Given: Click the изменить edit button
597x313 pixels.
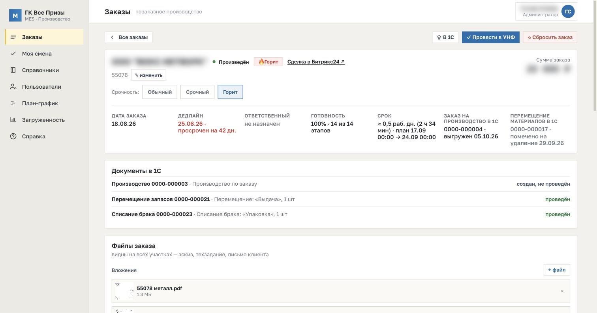Looking at the screenshot, I should coord(148,75).
